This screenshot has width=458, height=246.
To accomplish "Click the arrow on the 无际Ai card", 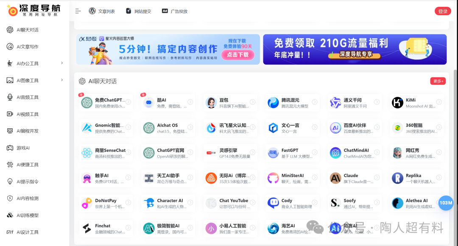I will coord(252,177).
